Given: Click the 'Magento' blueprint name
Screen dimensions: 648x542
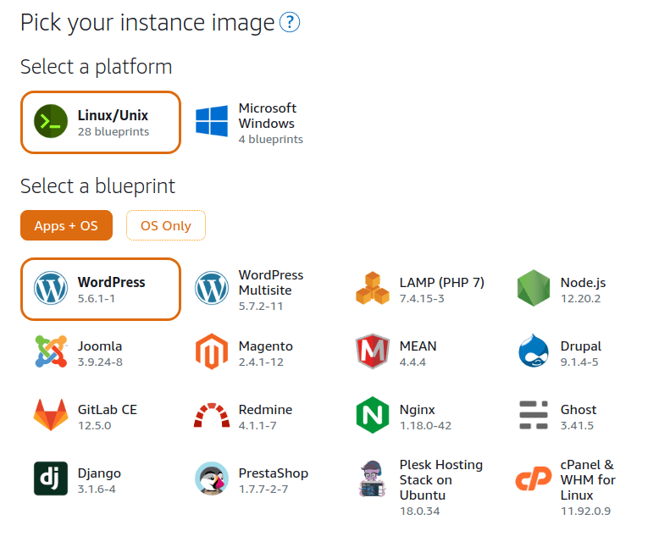Looking at the screenshot, I should tap(266, 346).
